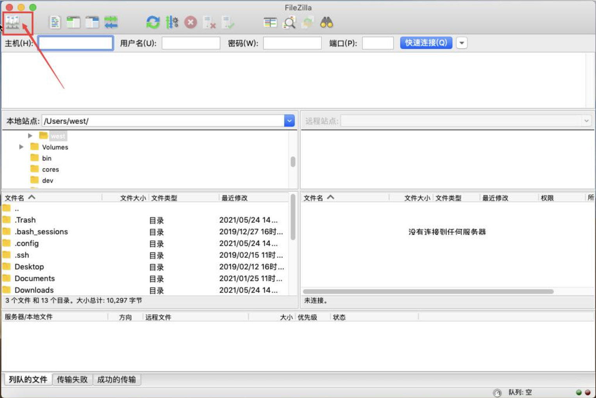Click the magnifier directory comparison icon

click(x=289, y=23)
